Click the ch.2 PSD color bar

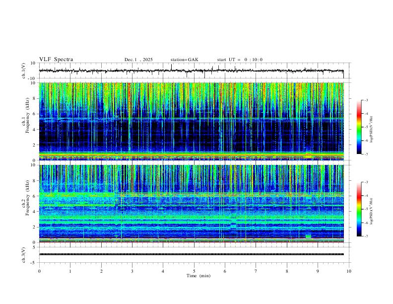(x=359, y=209)
